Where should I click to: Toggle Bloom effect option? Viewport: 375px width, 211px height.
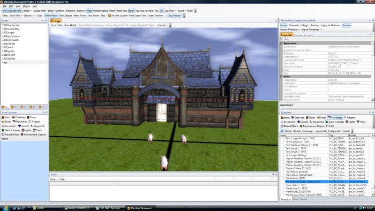pos(131,11)
